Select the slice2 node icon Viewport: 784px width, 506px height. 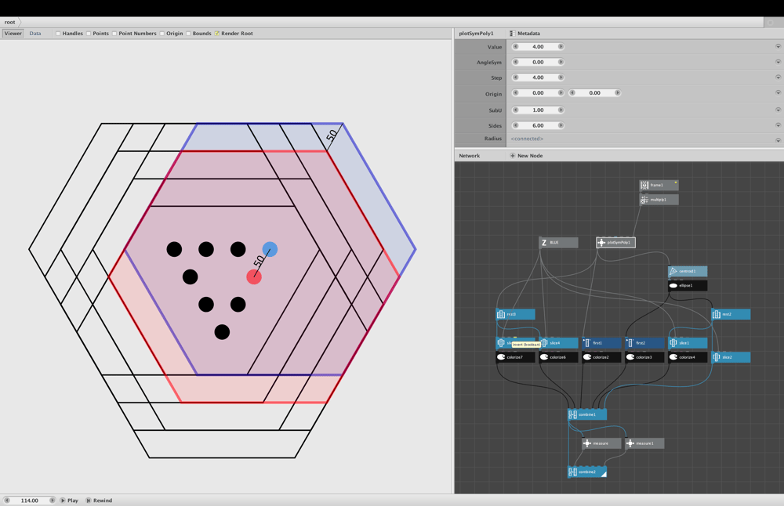pyautogui.click(x=717, y=357)
